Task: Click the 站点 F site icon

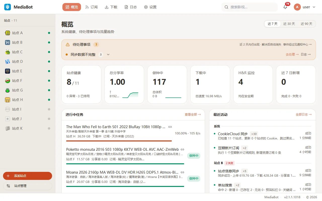Action: click(x=8, y=81)
